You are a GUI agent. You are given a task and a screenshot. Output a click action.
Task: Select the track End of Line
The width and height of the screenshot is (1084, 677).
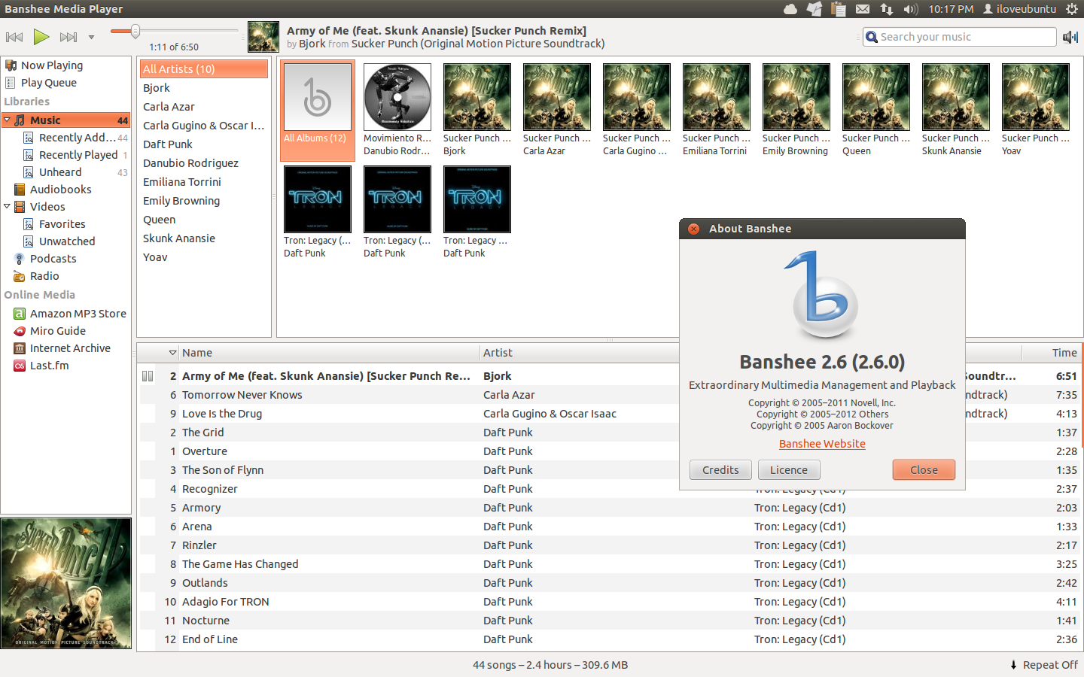[210, 639]
